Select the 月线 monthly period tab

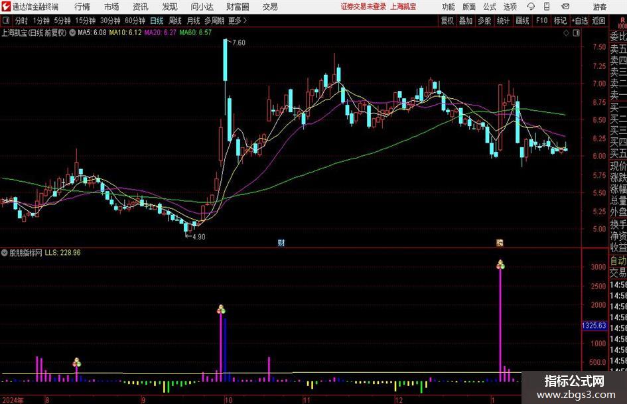point(193,21)
